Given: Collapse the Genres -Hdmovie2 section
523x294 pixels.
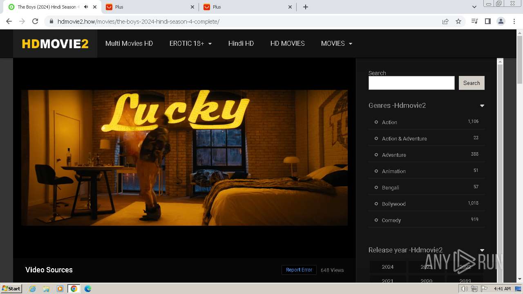Looking at the screenshot, I should tap(482, 106).
